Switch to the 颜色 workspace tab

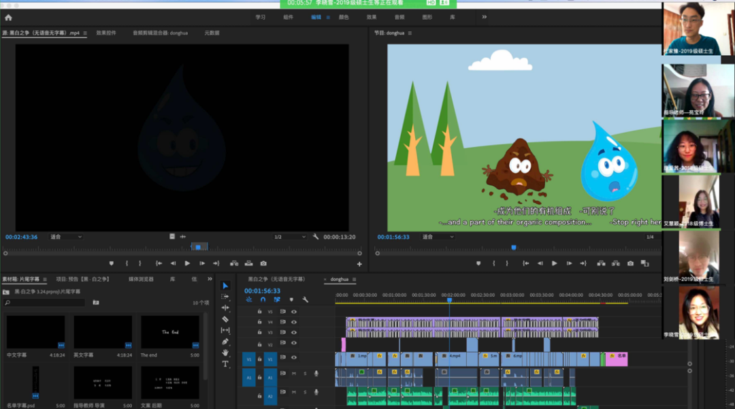click(x=344, y=17)
